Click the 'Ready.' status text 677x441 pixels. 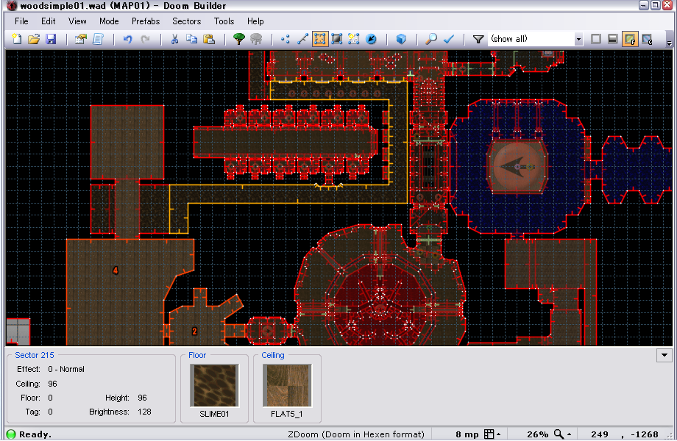(x=35, y=434)
